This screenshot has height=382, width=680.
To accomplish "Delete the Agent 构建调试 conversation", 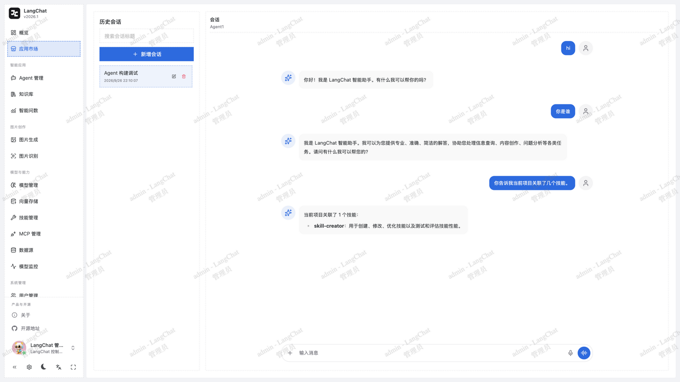I will click(184, 76).
